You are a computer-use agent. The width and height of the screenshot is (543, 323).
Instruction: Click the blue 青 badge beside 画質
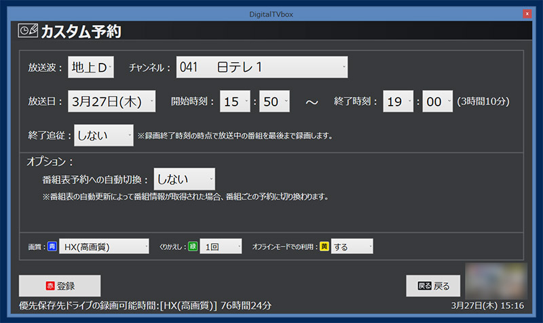pyautogui.click(x=52, y=247)
